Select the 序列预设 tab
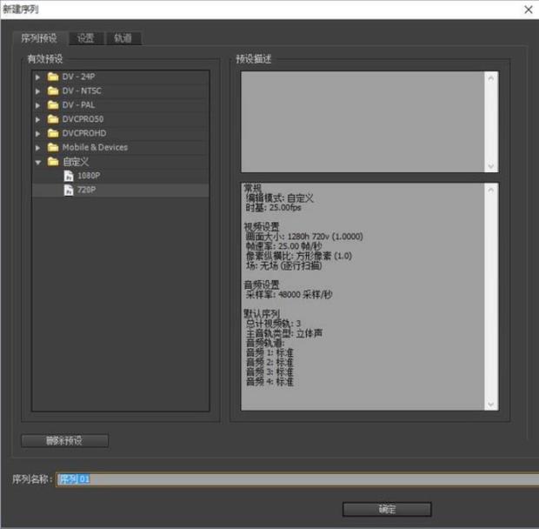This screenshot has height=529, width=539. click(x=39, y=38)
